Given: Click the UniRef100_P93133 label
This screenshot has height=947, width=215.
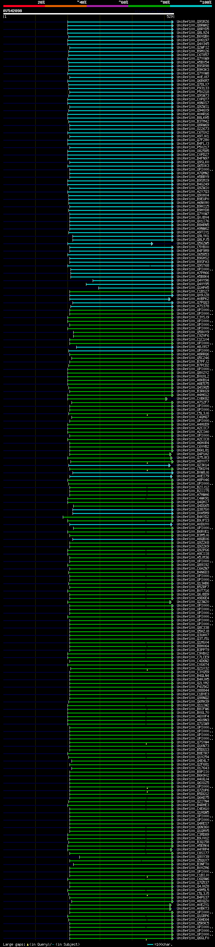Looking at the screenshot, I should coord(192,88).
